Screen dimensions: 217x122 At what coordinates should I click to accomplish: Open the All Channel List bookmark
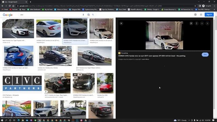click(x=186, y=9)
